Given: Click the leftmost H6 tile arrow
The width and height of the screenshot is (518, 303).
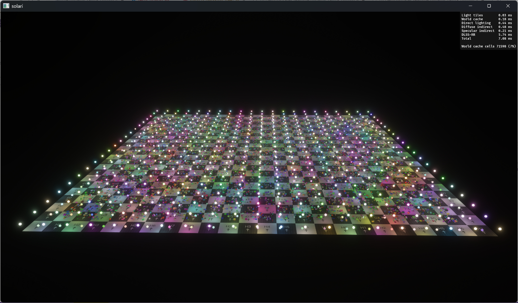Looking at the screenshot, I should [x=151, y=229].
